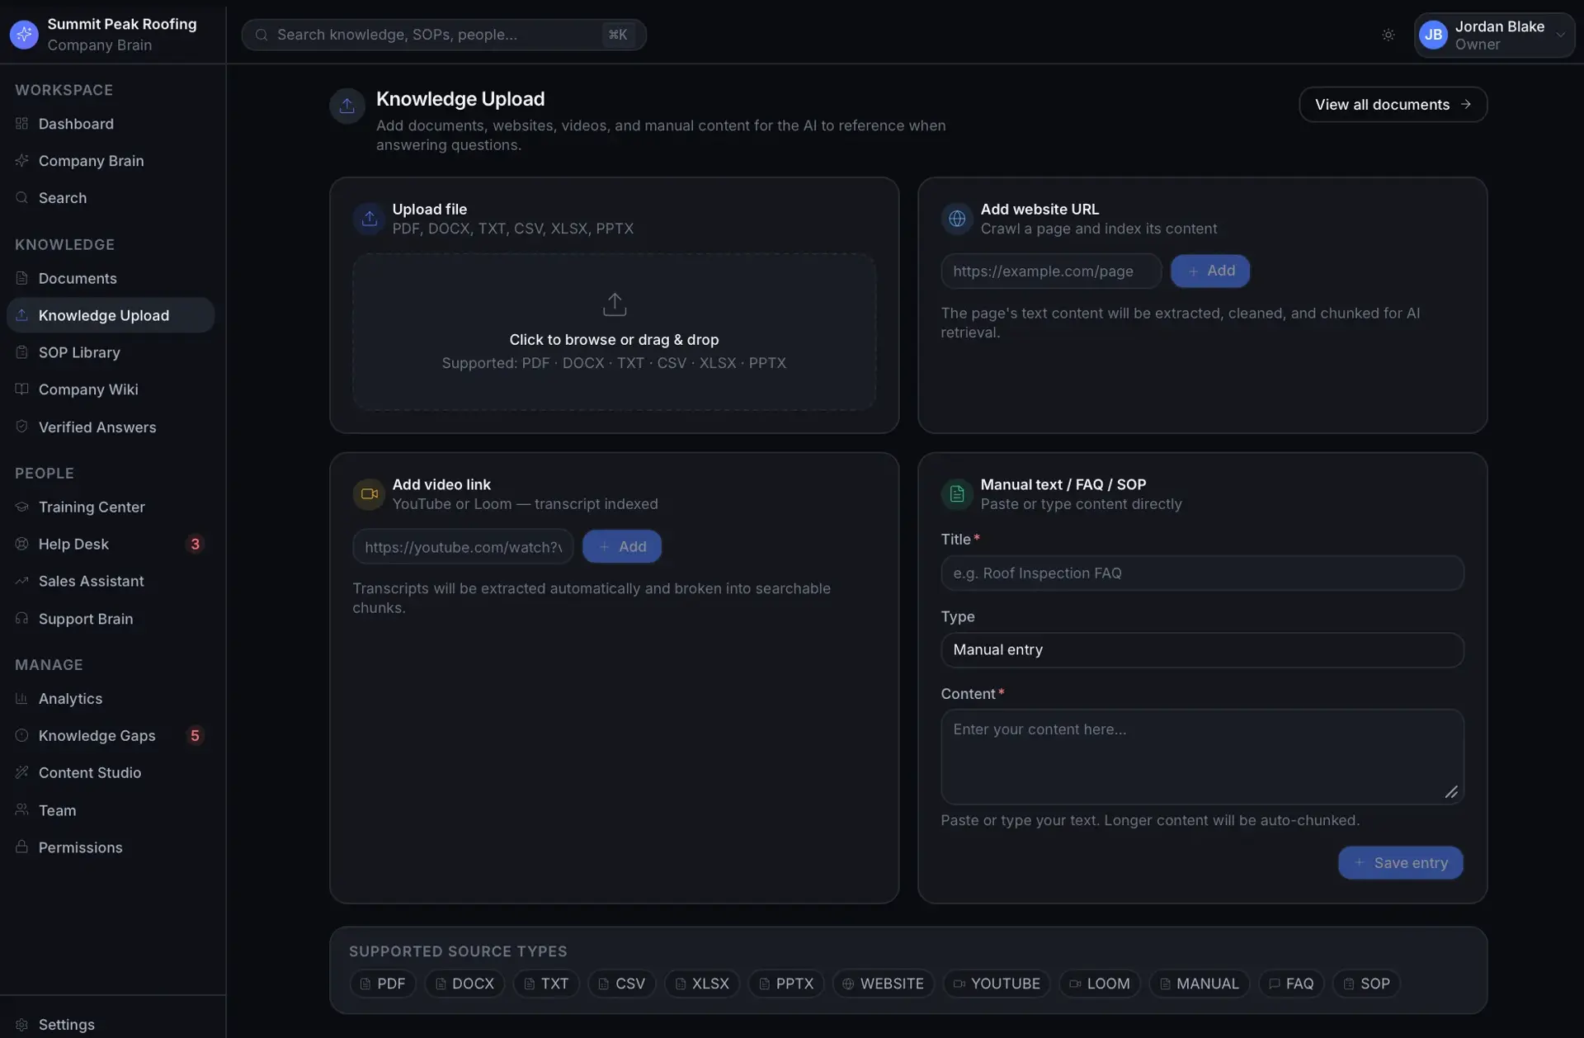Open Help Desk with 3 notifications
Viewport: 1584px width, 1038px height.
click(x=111, y=544)
